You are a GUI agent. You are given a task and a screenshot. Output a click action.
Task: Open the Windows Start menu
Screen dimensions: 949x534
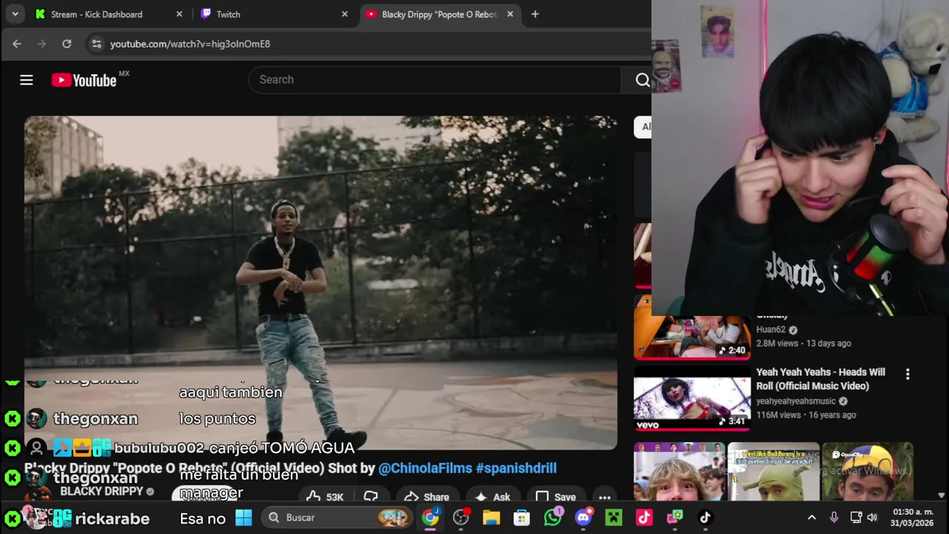(243, 518)
